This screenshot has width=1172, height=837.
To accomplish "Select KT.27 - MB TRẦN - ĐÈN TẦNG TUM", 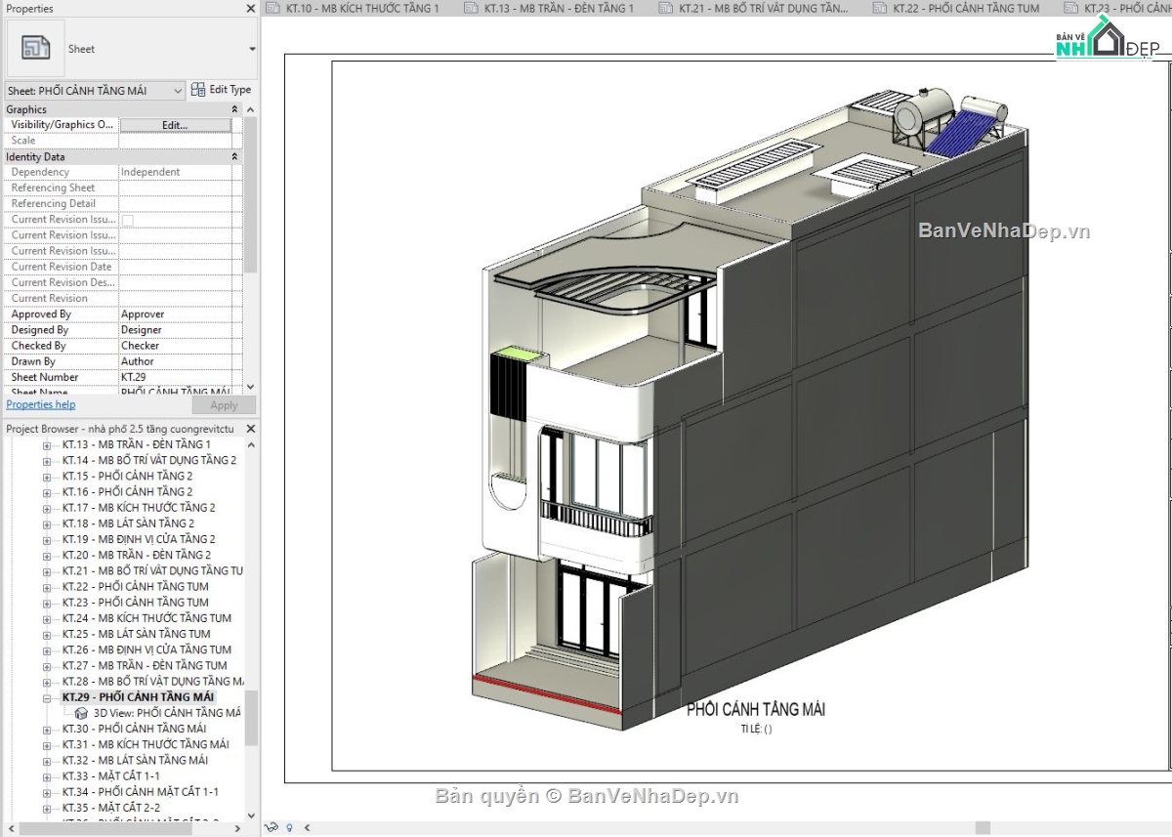I will [144, 665].
